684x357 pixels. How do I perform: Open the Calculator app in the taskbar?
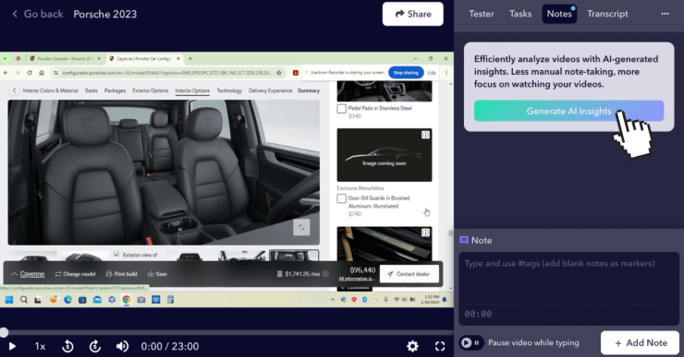point(171,300)
